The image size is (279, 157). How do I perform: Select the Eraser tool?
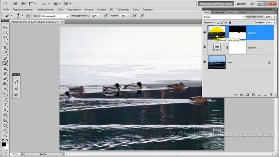click(x=5, y=78)
